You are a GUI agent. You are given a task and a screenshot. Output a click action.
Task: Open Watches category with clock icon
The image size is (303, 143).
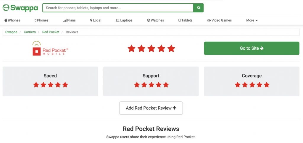pyautogui.click(x=155, y=20)
